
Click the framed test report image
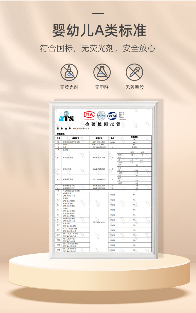pyautogui.click(x=103, y=180)
